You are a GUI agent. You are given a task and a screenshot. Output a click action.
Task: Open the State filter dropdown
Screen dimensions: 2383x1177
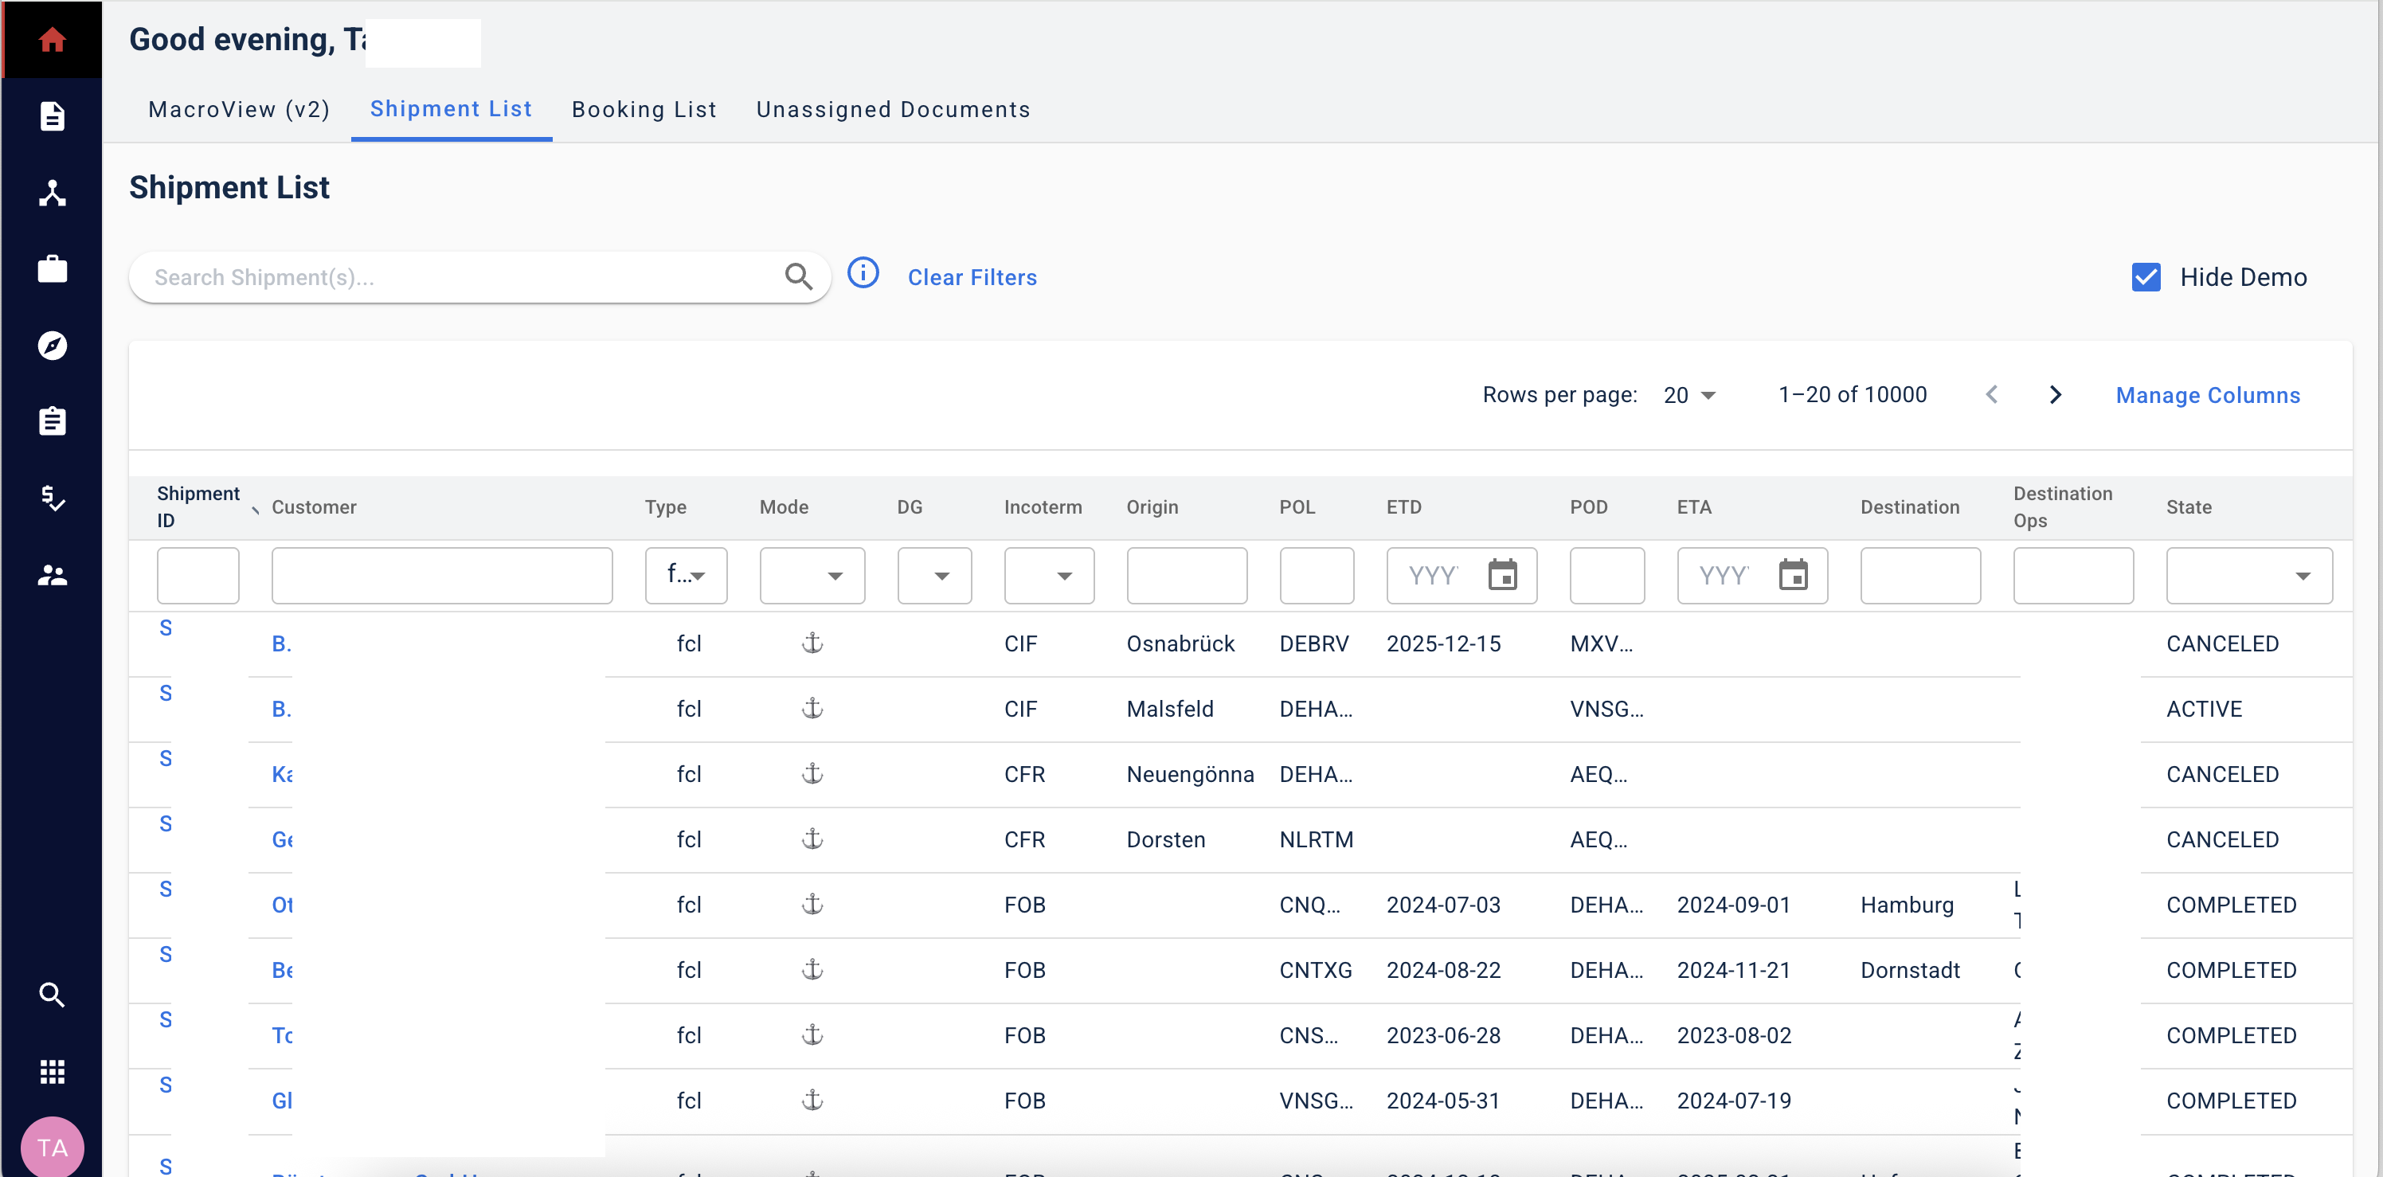coord(2248,576)
